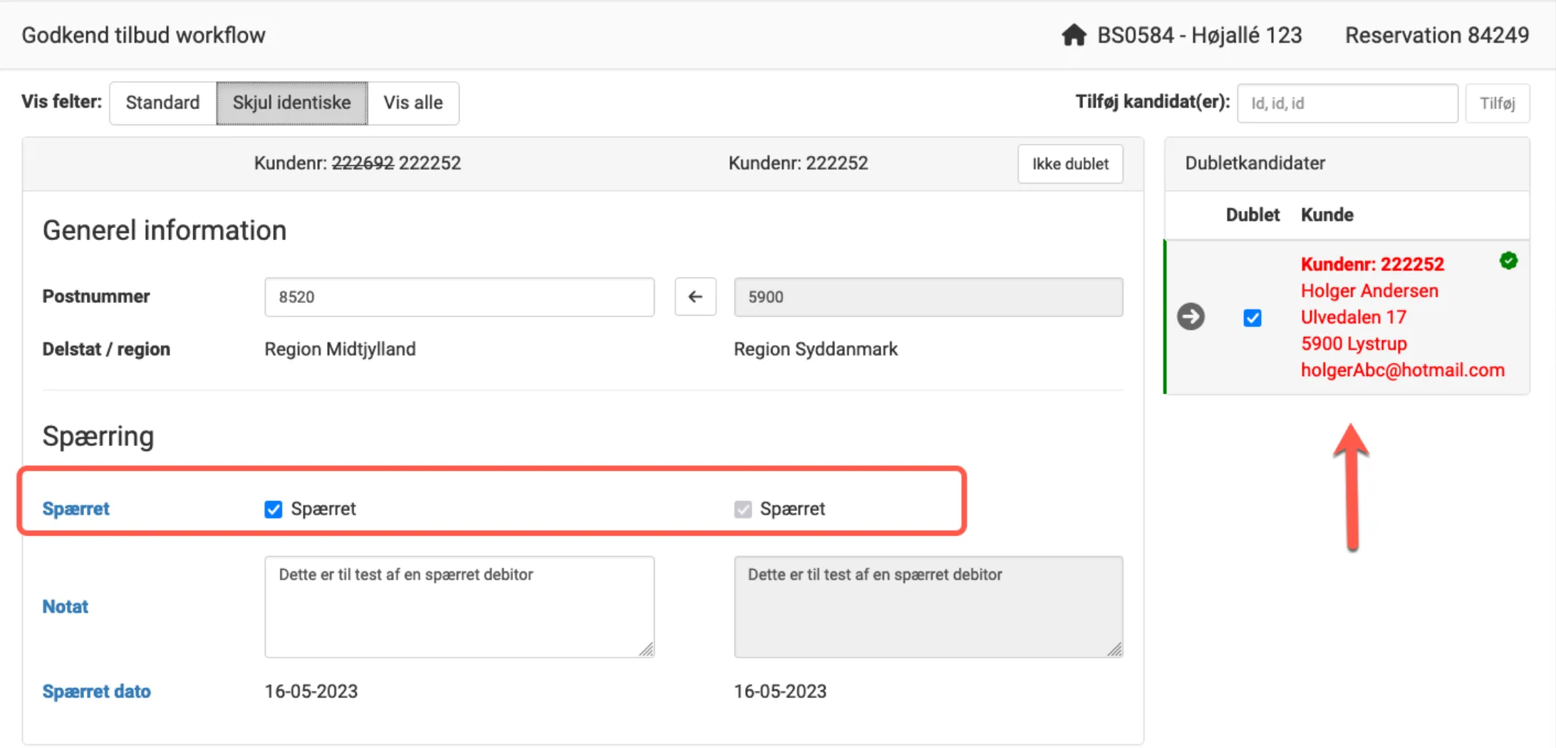Click the Ikke dublet button
The height and width of the screenshot is (748, 1556).
click(1070, 163)
